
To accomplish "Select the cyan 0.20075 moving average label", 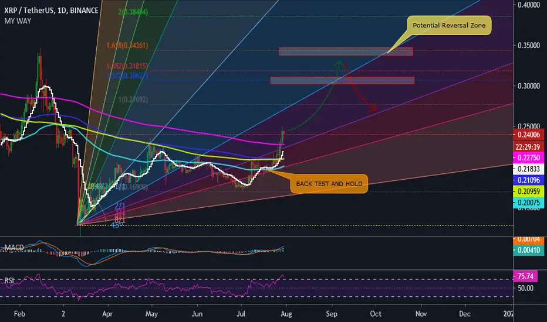I will pyautogui.click(x=528, y=202).
